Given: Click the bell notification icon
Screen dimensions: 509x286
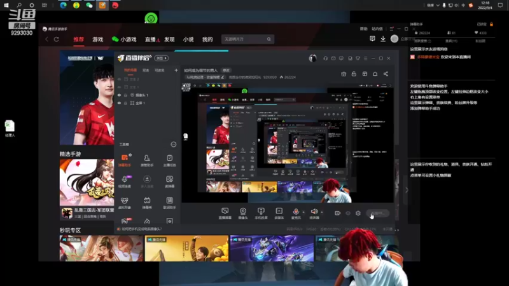Looking at the screenshot, I should click(375, 74).
